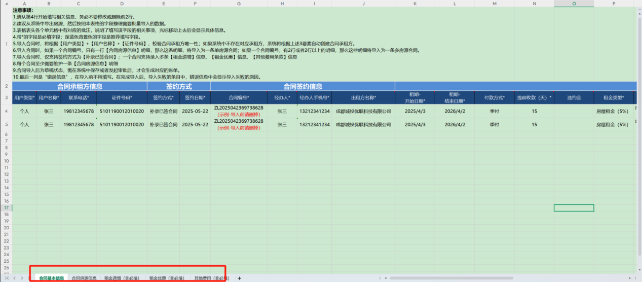The height and width of the screenshot is (282, 642).
Task: Click the 合同编号* header cell
Action: [x=239, y=97]
